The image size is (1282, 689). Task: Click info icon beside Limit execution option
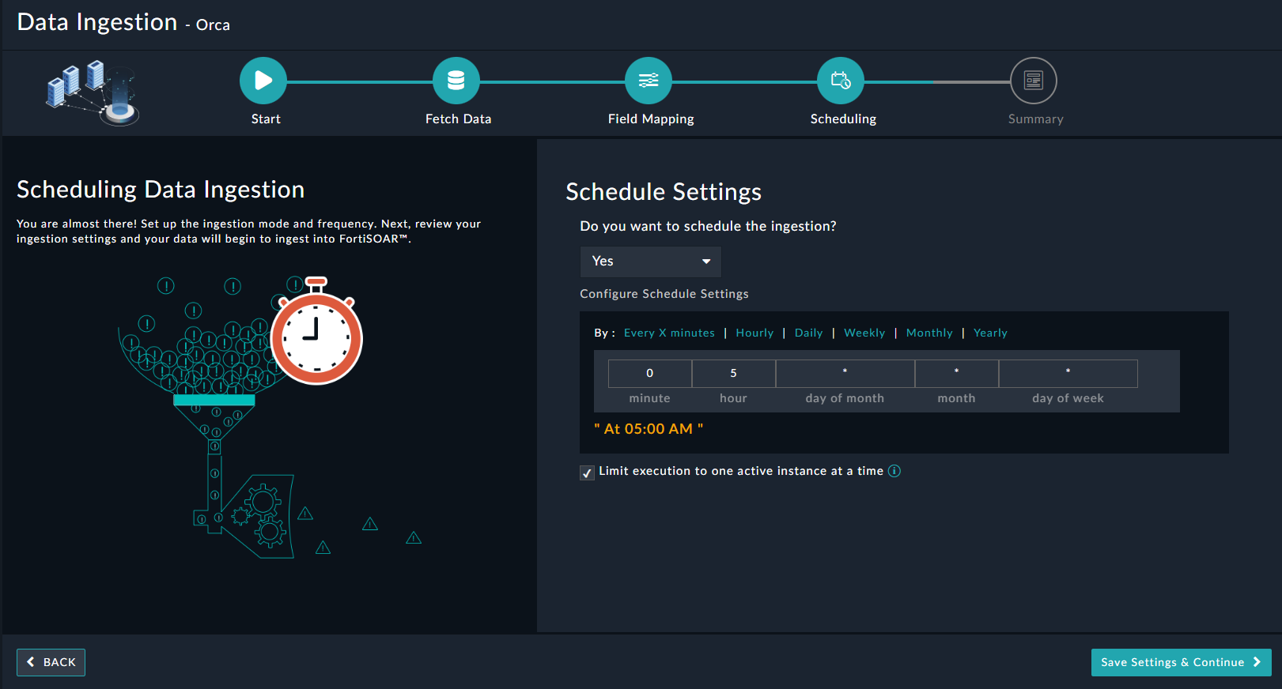894,471
